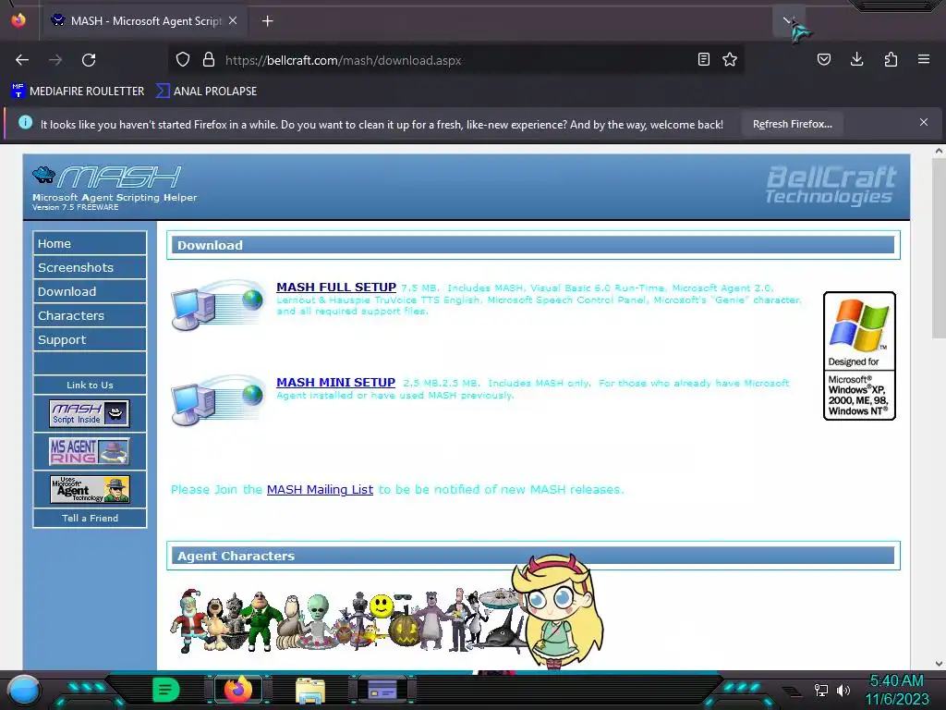Screen dimensions: 946x710
Task: Open the Firefox hamburger application menu
Action: click(924, 60)
